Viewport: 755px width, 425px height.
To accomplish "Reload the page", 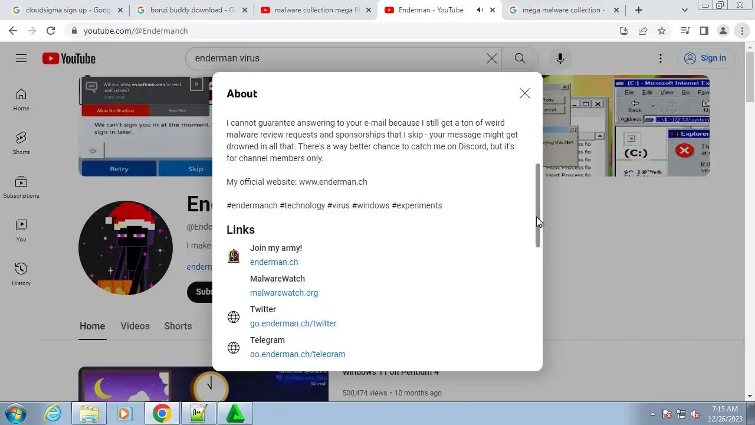I will coord(51,31).
